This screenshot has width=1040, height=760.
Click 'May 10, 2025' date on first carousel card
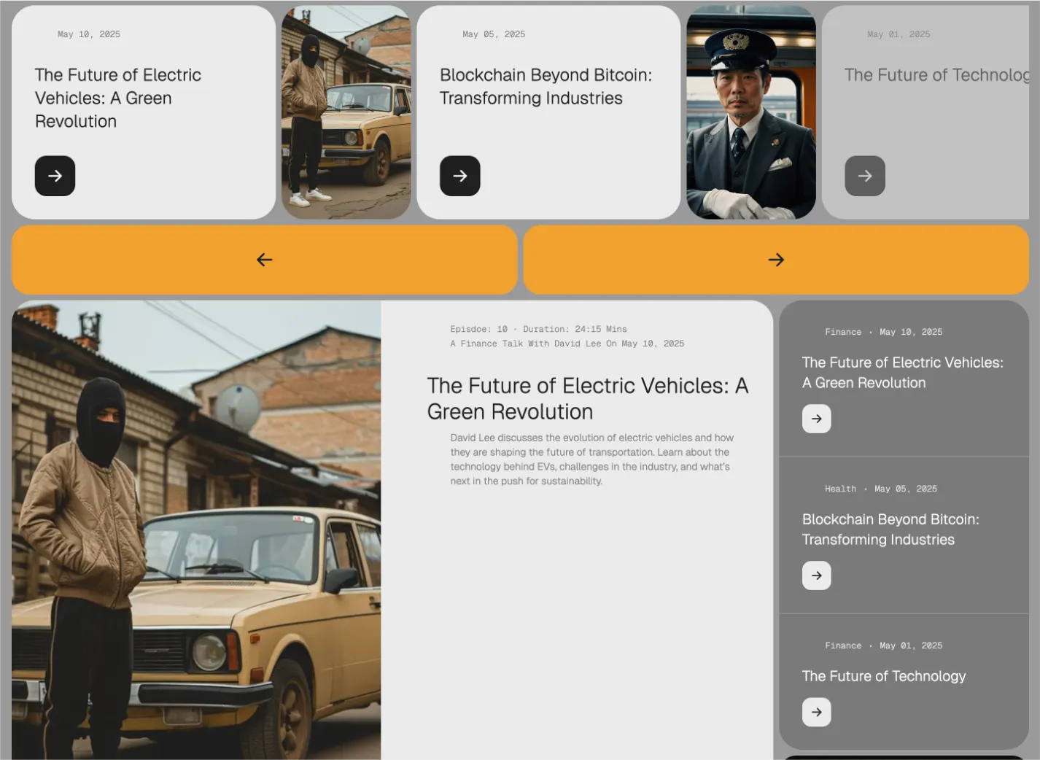click(x=89, y=34)
